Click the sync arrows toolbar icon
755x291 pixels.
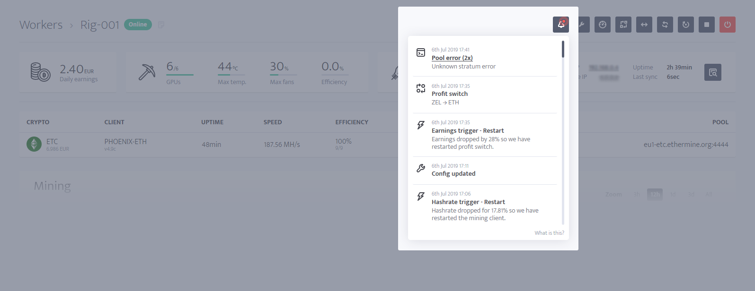[665, 25]
